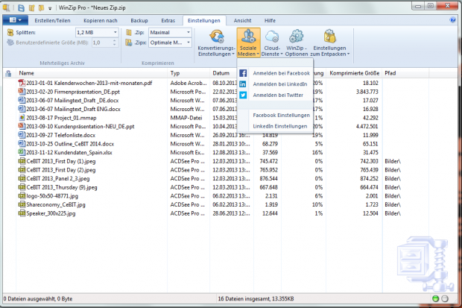Click PowerPoint icon of Firmenpräsentation_DE.ppt
The width and height of the screenshot is (462, 308).
(22, 92)
